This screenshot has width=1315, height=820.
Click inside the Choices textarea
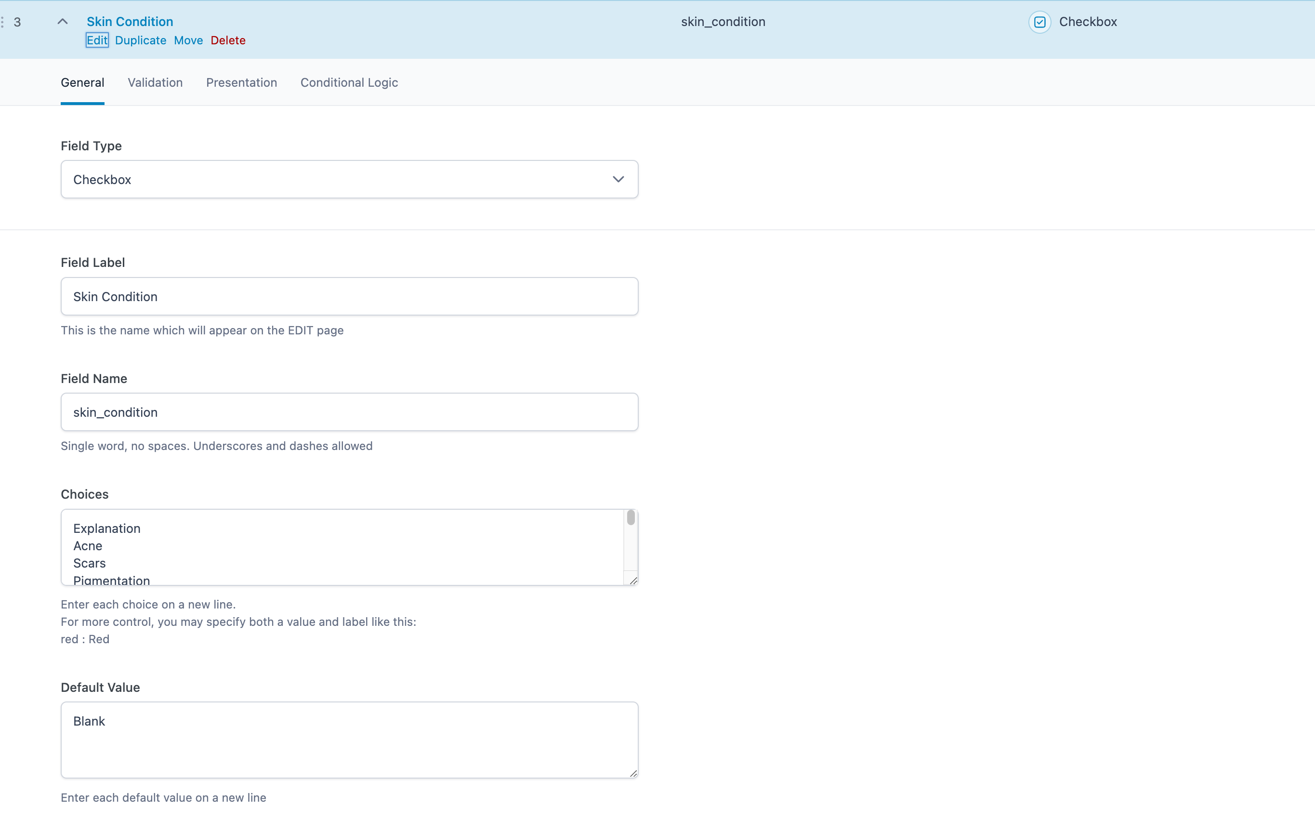[342, 547]
